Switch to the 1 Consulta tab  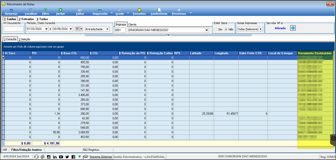(x=10, y=39)
